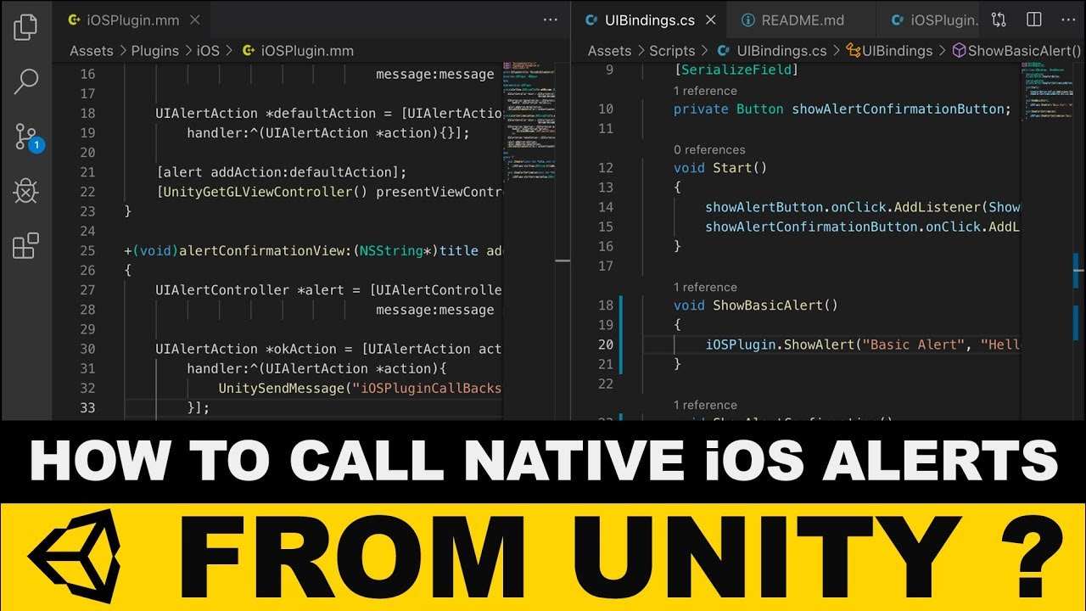Open the Extensions view
Screen dimensions: 1086x611
pyautogui.click(x=25, y=245)
